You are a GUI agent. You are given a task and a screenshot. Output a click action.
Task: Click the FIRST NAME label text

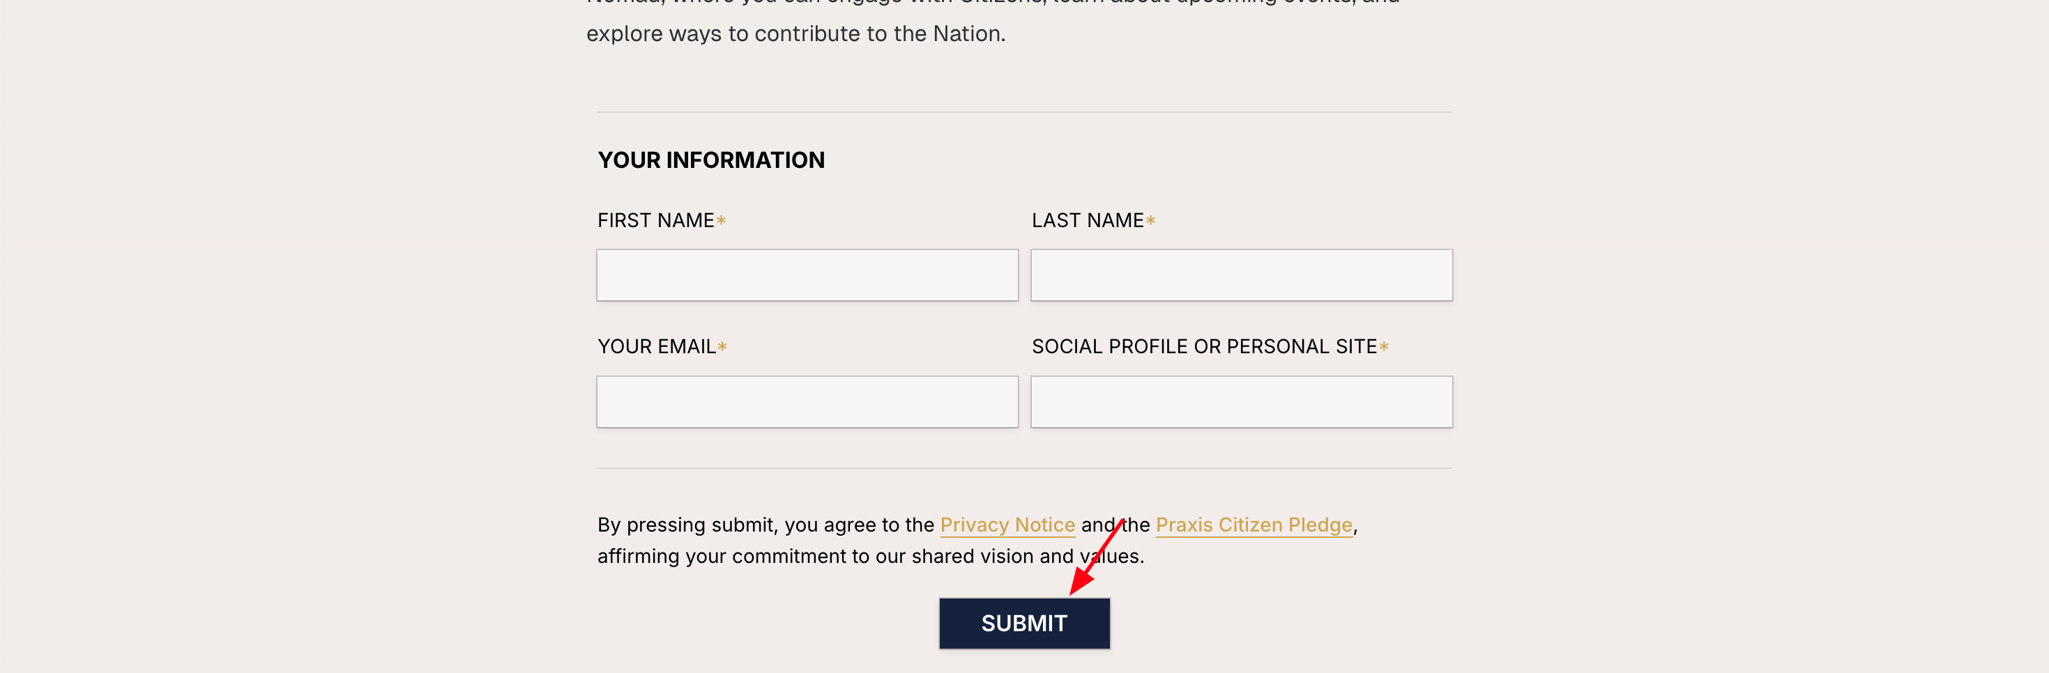pos(655,220)
